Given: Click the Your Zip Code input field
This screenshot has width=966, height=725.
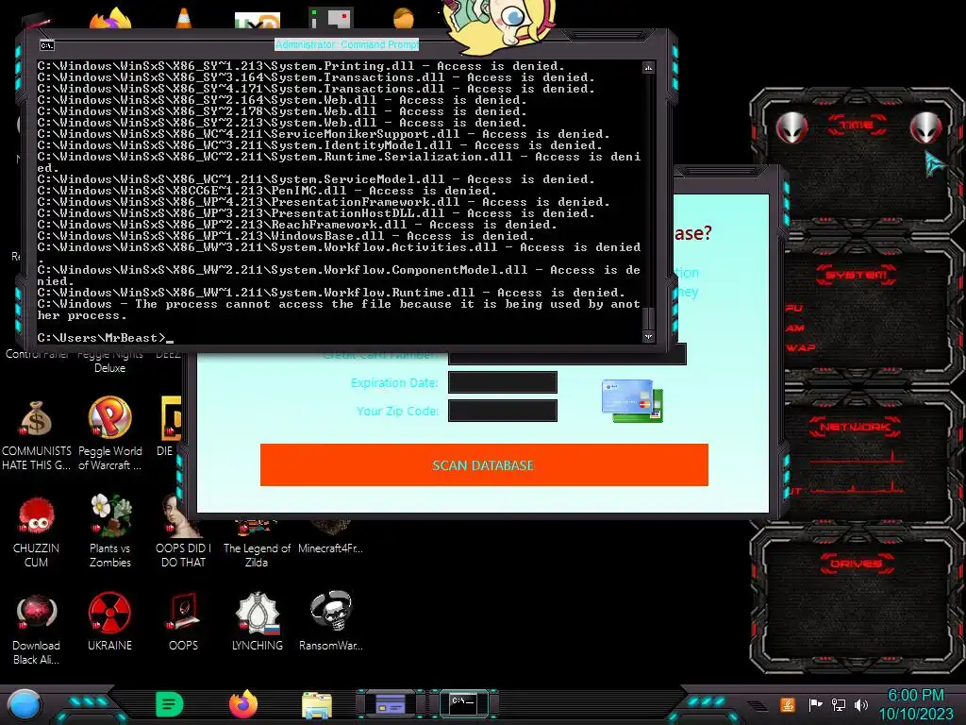Looking at the screenshot, I should coord(503,411).
